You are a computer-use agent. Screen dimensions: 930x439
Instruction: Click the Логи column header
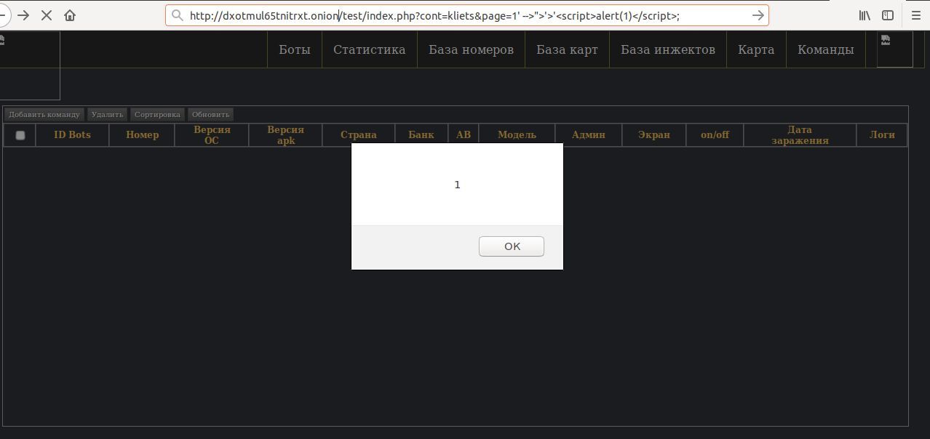(882, 135)
